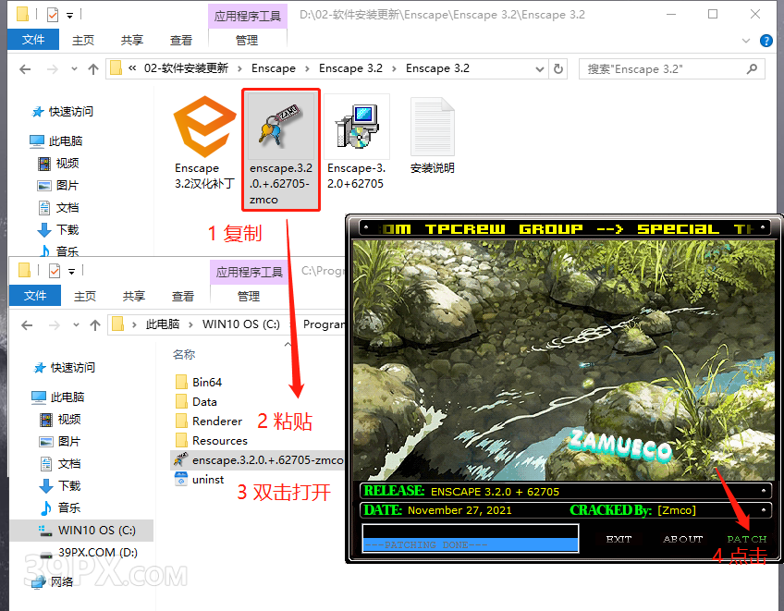Click the 搜索 Enscape 3.2 search field
784x611 pixels.
tap(671, 68)
